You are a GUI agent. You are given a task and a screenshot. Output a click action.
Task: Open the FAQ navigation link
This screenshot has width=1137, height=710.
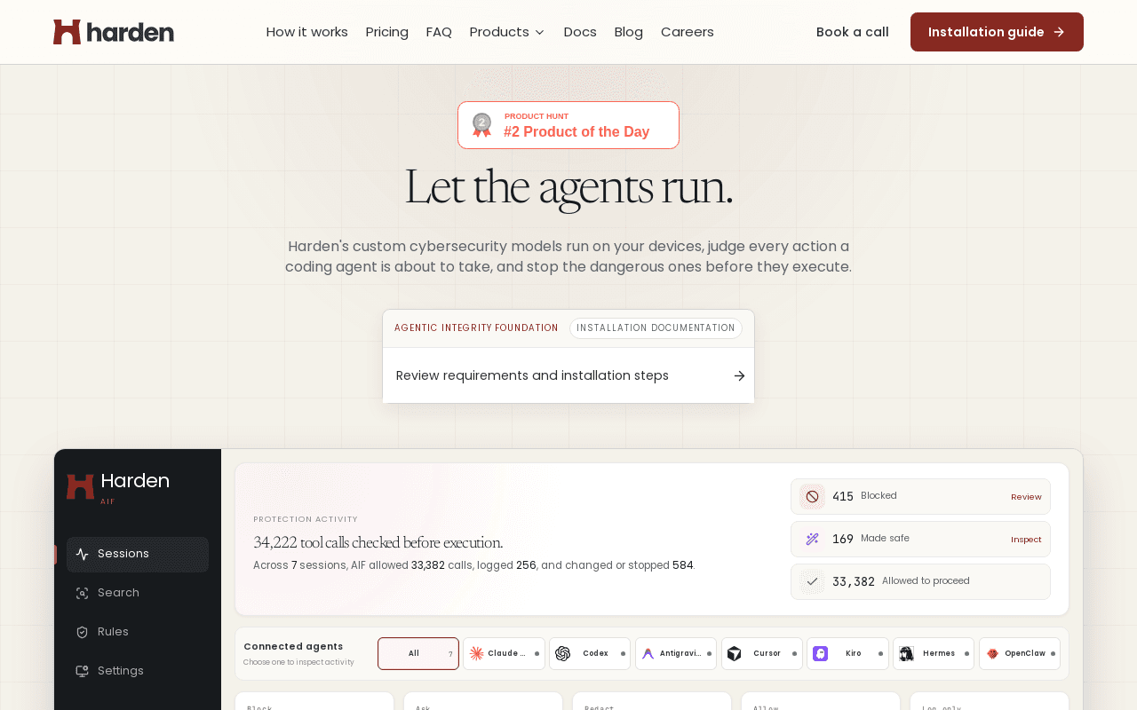click(439, 32)
